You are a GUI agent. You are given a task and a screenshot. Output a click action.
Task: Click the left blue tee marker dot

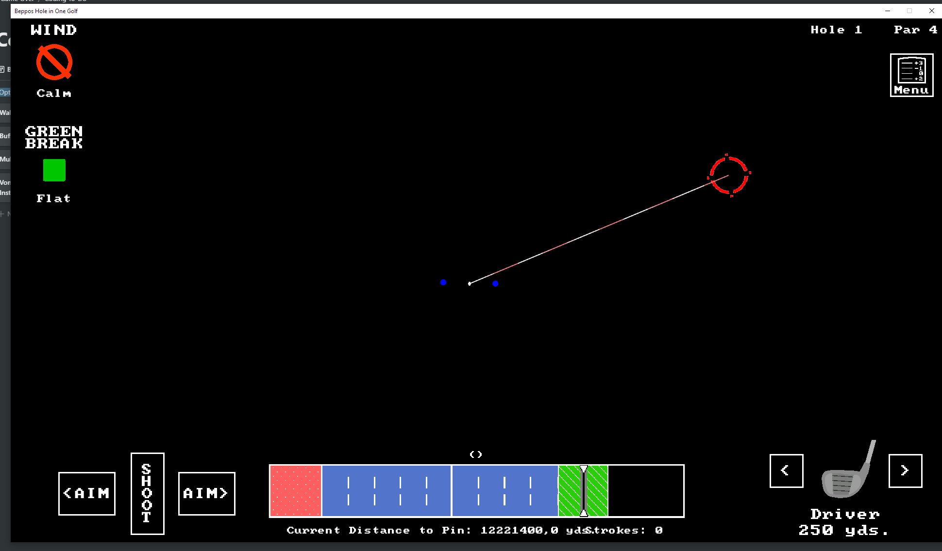click(x=443, y=282)
